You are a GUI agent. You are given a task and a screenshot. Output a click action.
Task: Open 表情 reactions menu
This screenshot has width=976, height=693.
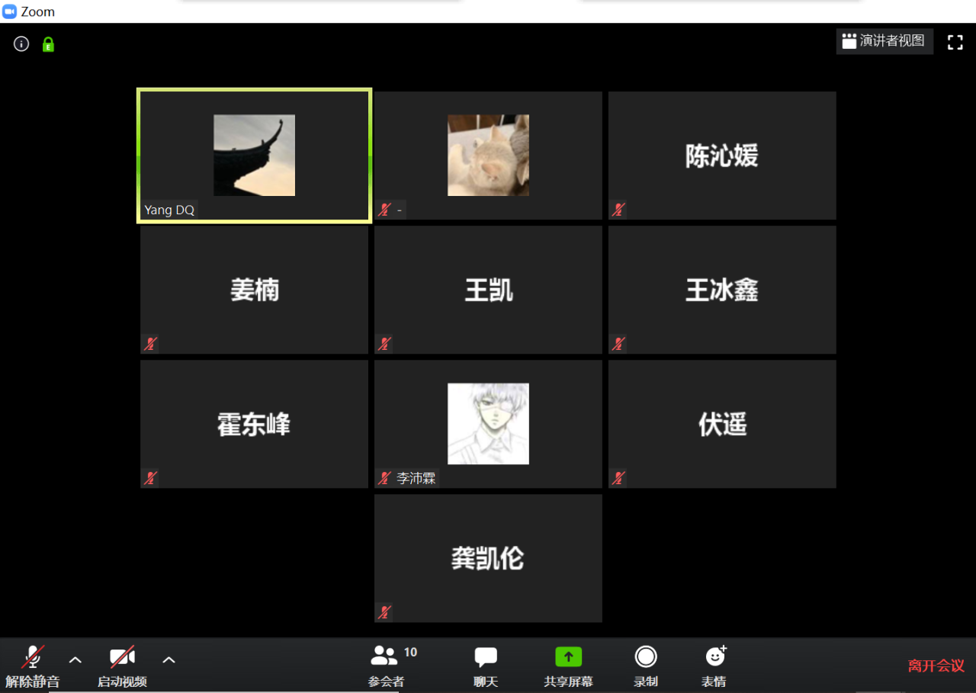[714, 666]
